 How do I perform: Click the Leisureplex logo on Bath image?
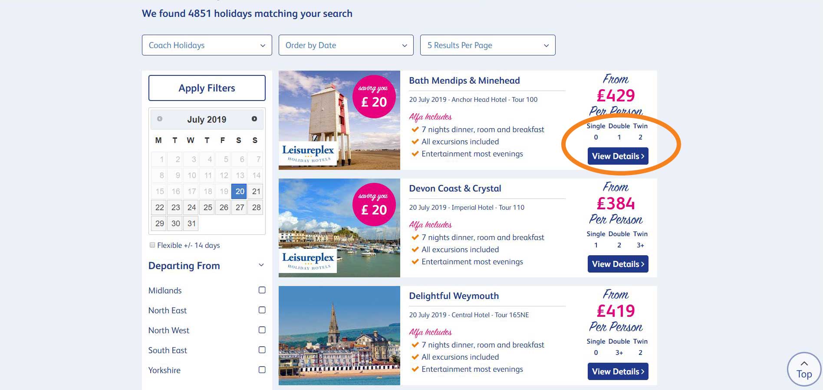308,153
